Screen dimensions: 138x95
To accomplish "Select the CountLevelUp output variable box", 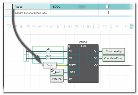I will click(114, 51).
